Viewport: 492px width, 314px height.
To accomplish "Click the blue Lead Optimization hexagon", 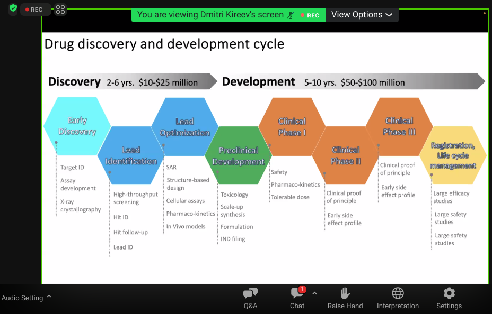I will click(x=184, y=127).
